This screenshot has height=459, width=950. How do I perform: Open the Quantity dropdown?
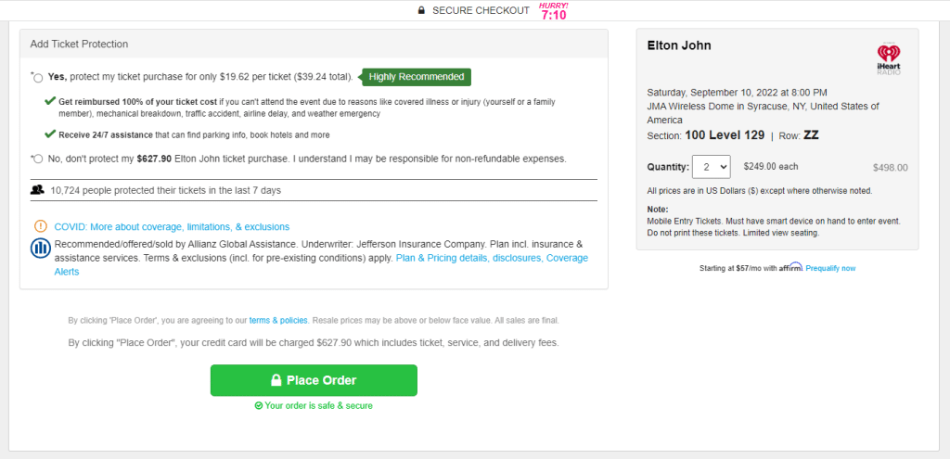(711, 167)
